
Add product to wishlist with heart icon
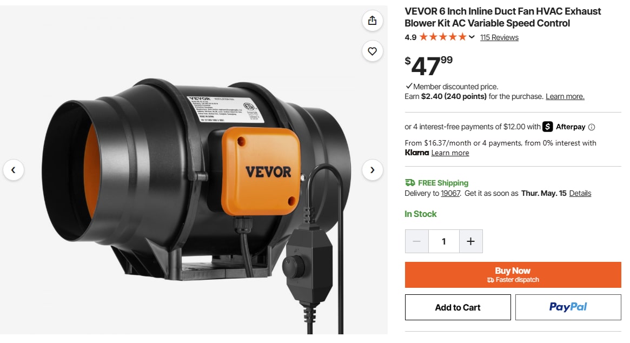coord(373,51)
